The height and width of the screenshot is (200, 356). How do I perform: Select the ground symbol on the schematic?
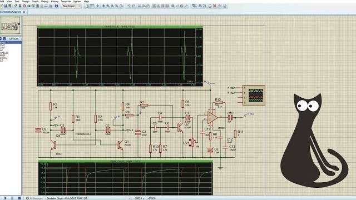coord(220,168)
